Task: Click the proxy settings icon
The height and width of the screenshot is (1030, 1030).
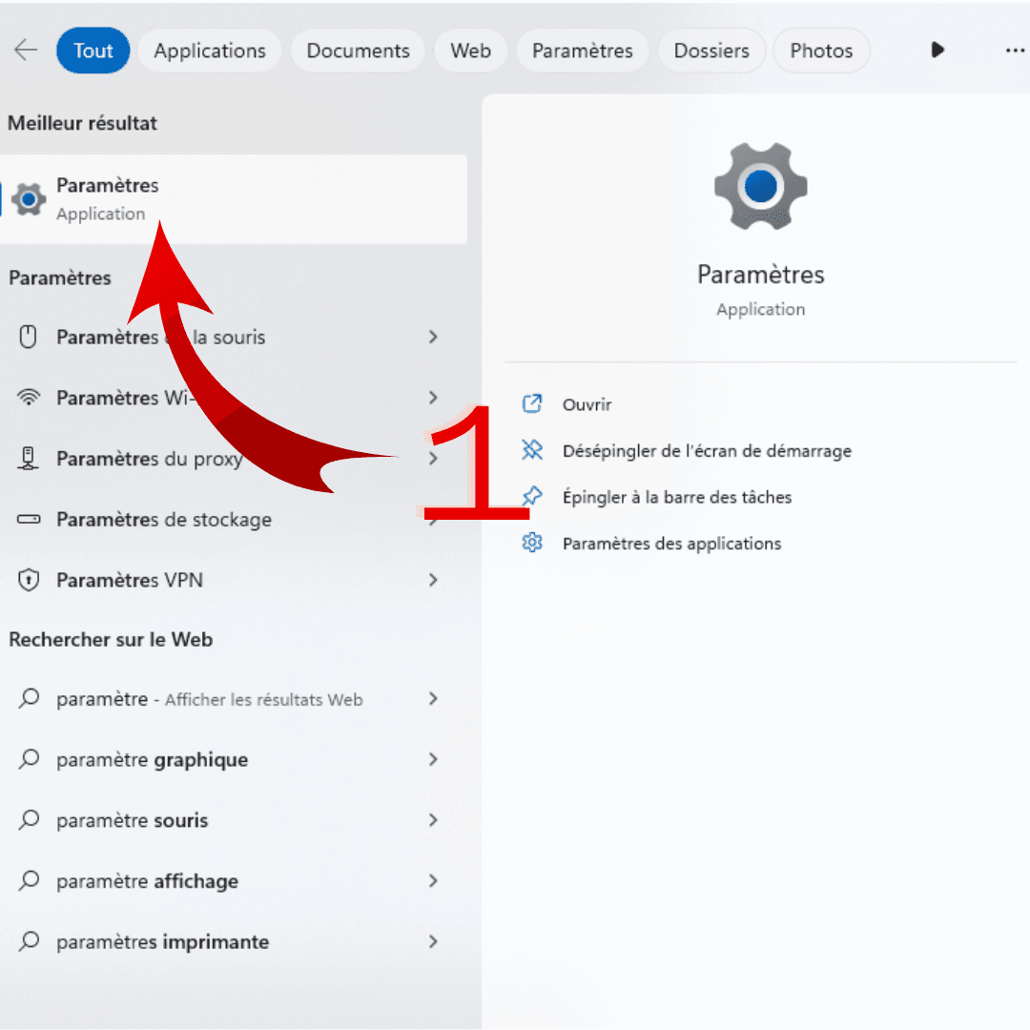Action: (x=29, y=459)
